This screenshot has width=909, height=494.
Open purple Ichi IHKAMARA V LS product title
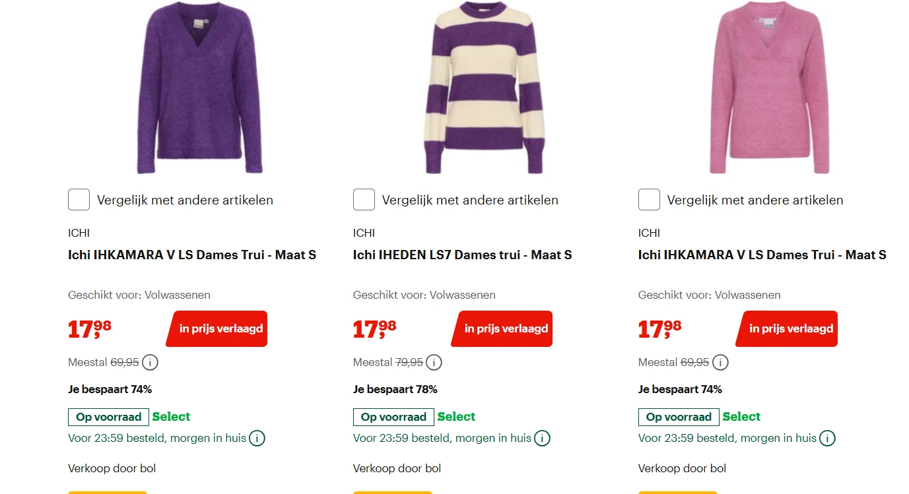tap(192, 255)
